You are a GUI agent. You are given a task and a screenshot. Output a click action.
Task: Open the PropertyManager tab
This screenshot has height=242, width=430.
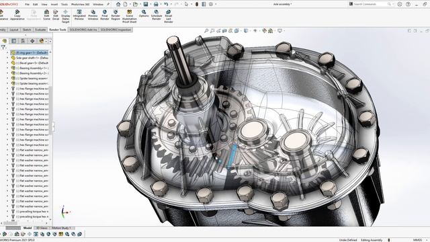click(x=13, y=41)
